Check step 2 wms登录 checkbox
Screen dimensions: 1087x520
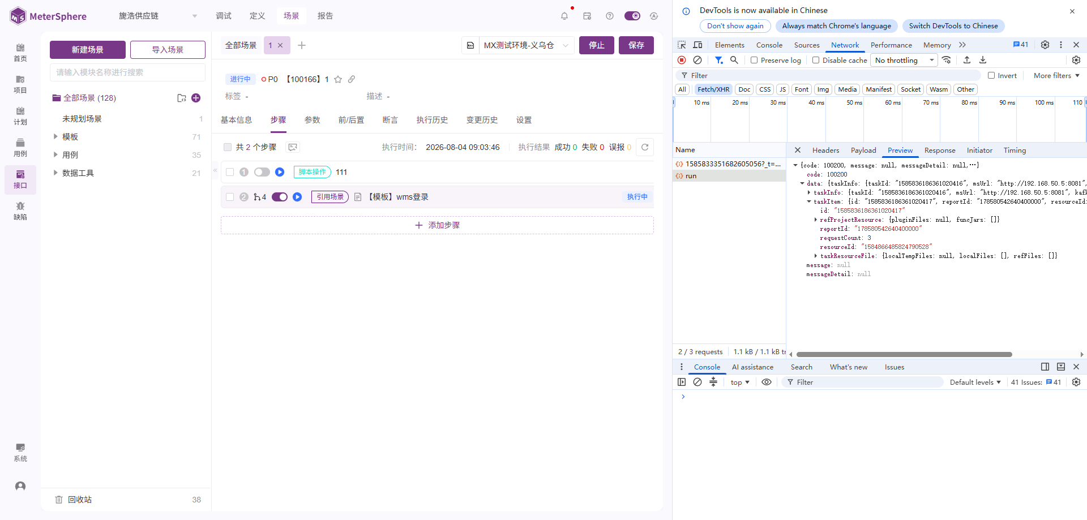[230, 197]
